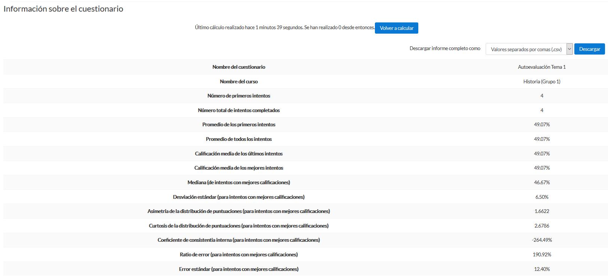The width and height of the screenshot is (608, 278).
Task: Select the standard error value 12.40%
Action: (542, 269)
